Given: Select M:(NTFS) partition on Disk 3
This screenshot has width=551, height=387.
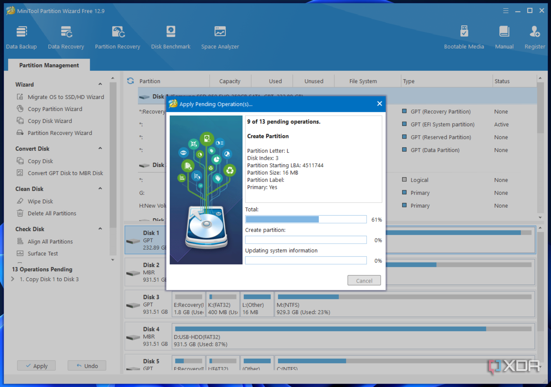Looking at the screenshot, I should (405, 304).
